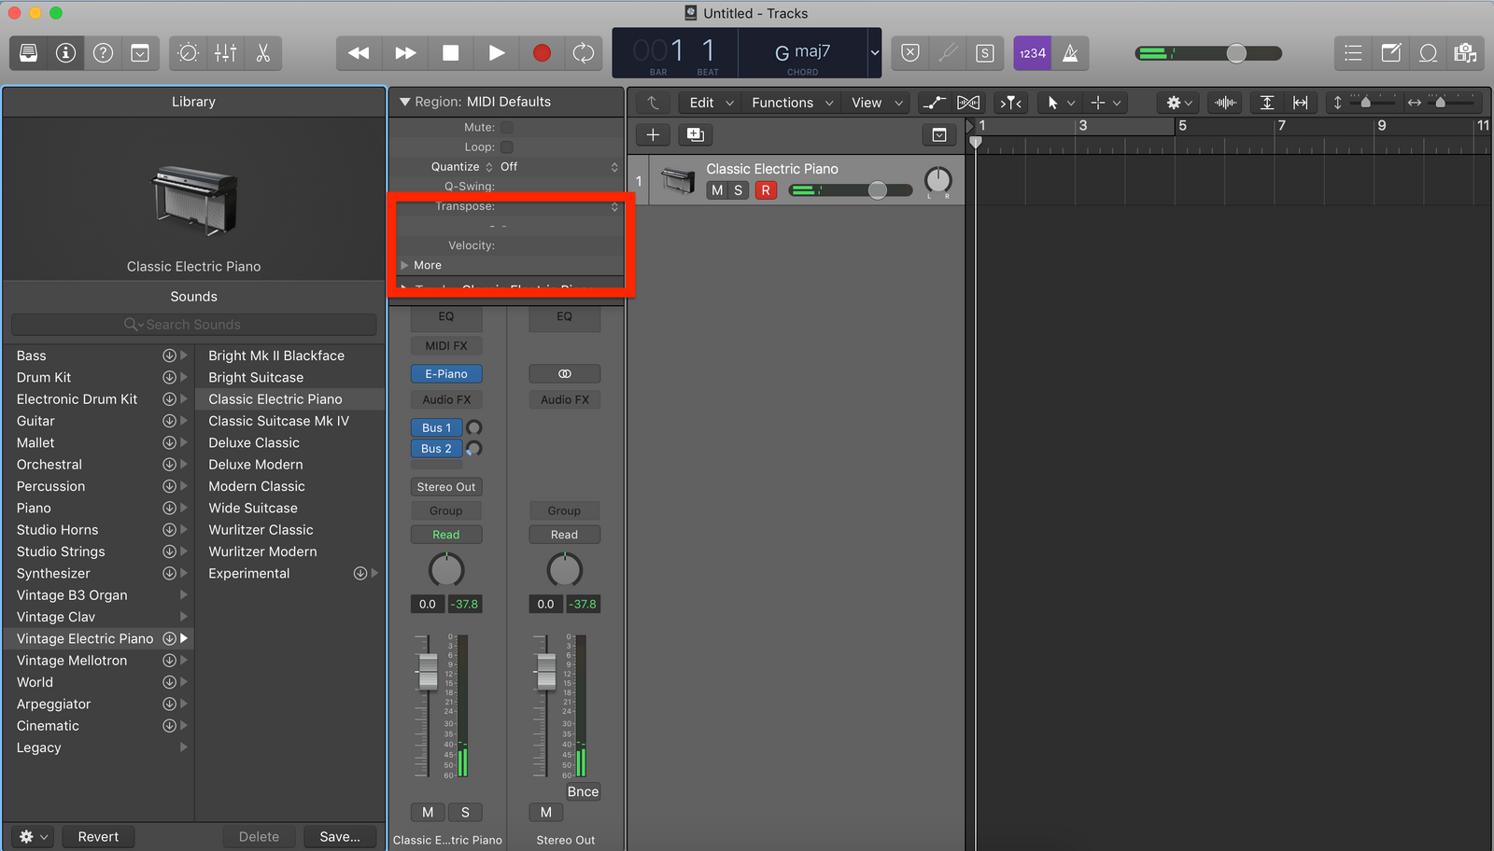Rewind the playhead
The image size is (1494, 851).
[359, 53]
